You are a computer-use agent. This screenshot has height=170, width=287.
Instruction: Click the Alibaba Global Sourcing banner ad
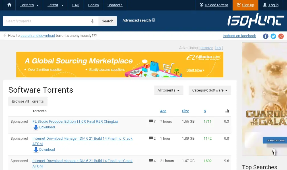[120, 65]
